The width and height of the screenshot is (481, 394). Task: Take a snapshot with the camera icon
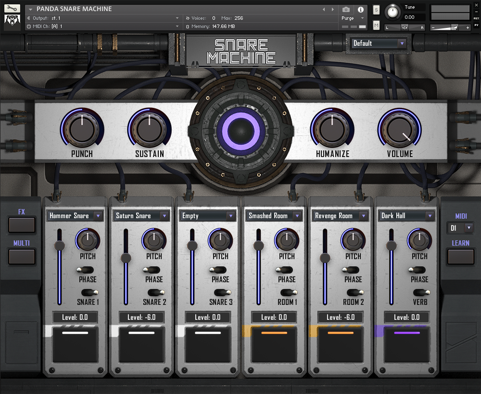tap(346, 10)
